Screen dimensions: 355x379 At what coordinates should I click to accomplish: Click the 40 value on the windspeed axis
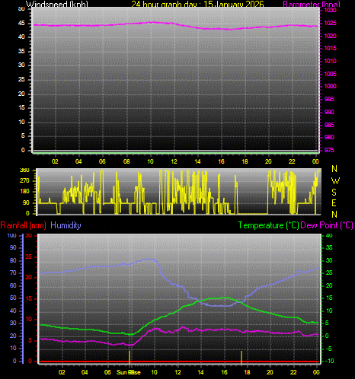coord(21,37)
